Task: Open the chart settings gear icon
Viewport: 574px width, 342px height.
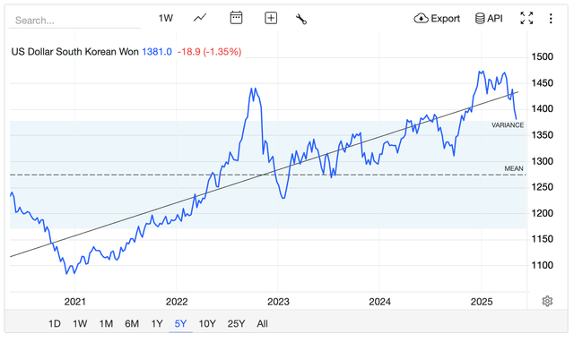Action: pos(547,301)
